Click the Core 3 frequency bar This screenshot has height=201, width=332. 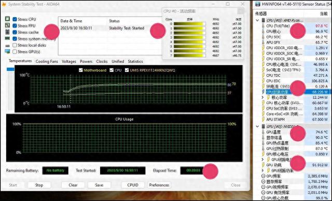point(189,37)
